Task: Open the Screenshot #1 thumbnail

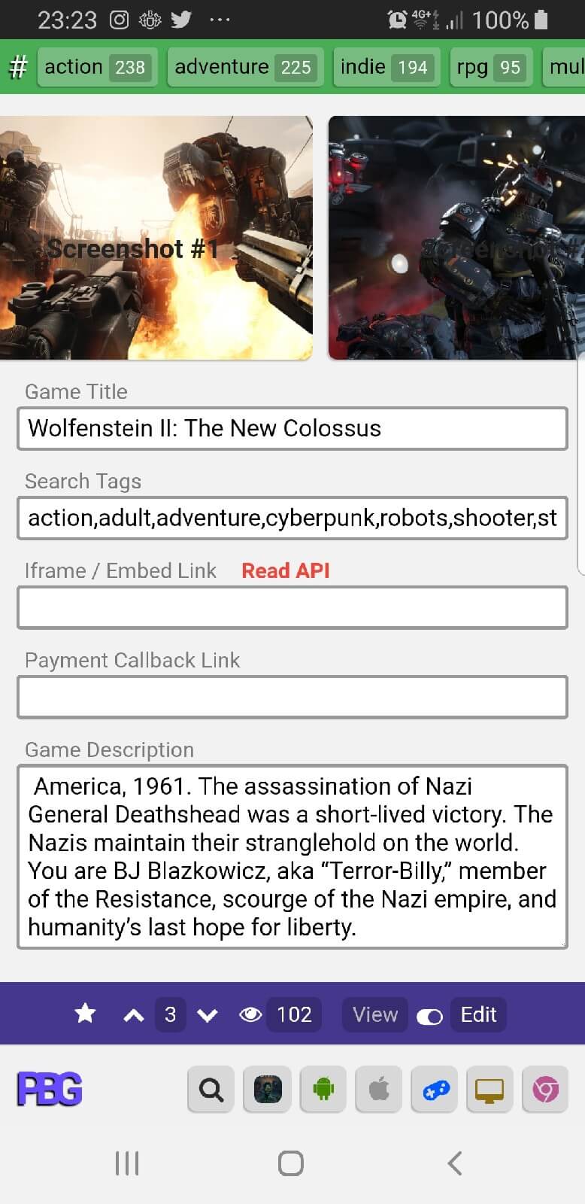Action: 156,238
